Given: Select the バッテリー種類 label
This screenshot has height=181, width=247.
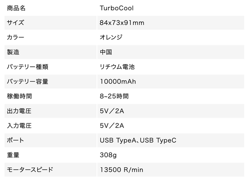Looking at the screenshot, I should (x=28, y=67).
